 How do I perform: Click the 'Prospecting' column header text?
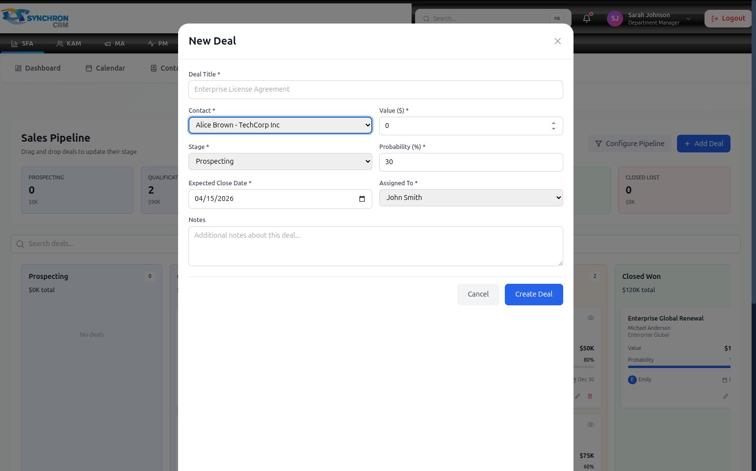click(x=48, y=277)
